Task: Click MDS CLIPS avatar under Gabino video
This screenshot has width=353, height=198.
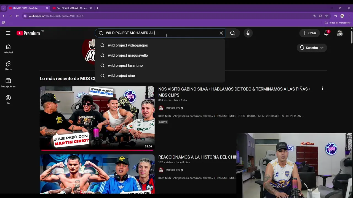Action: tap(161, 108)
